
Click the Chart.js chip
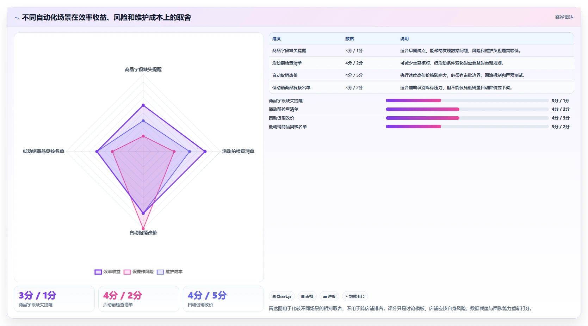pyautogui.click(x=282, y=296)
